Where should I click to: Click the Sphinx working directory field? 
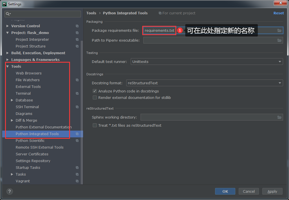(212, 117)
